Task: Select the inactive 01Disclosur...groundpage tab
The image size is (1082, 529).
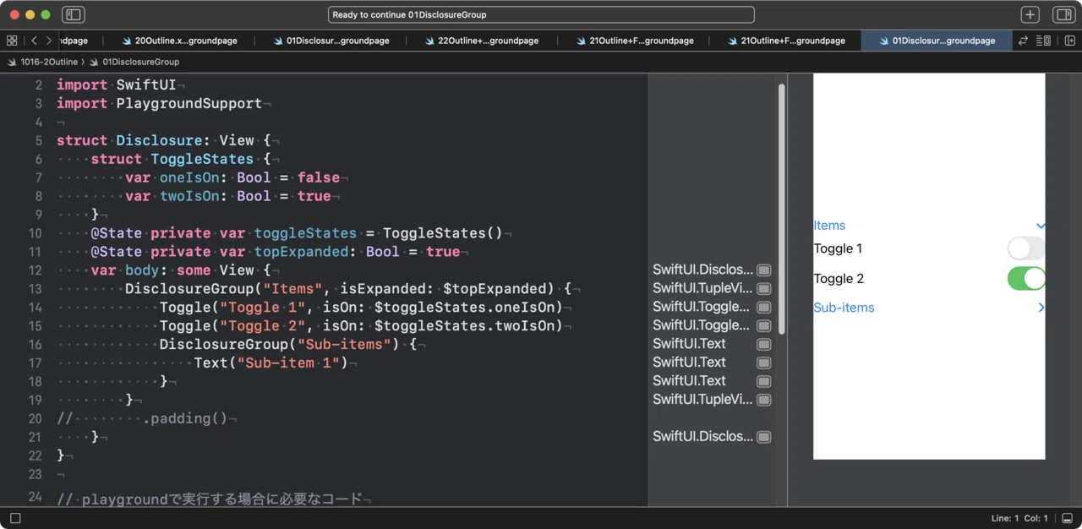Action: [x=331, y=41]
